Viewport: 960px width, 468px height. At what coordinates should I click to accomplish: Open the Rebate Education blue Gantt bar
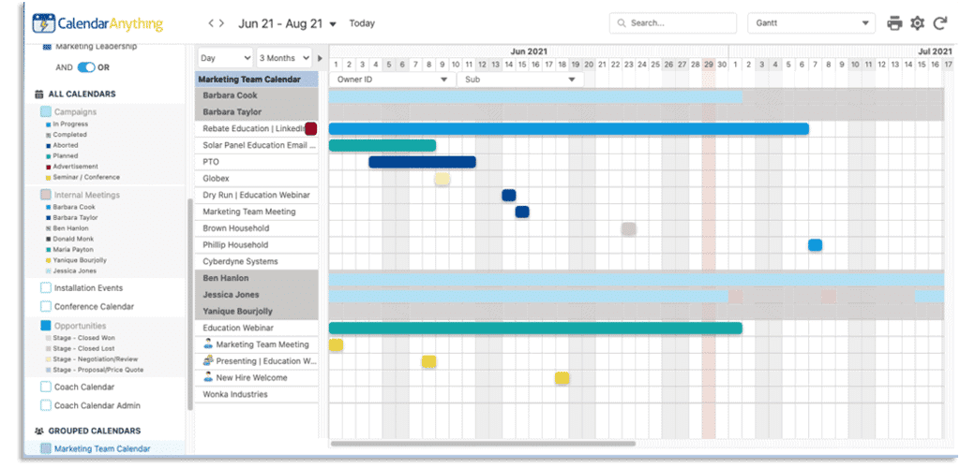pyautogui.click(x=569, y=128)
